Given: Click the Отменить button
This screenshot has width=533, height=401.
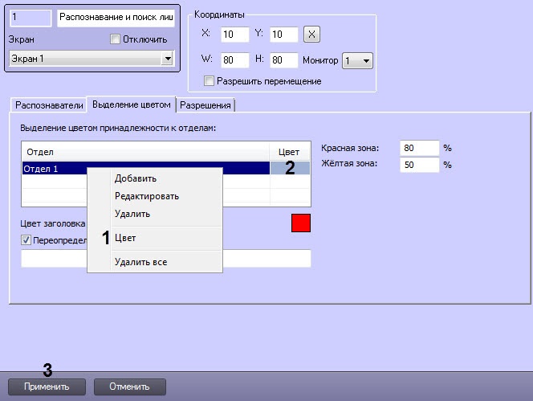Looking at the screenshot, I should point(129,387).
